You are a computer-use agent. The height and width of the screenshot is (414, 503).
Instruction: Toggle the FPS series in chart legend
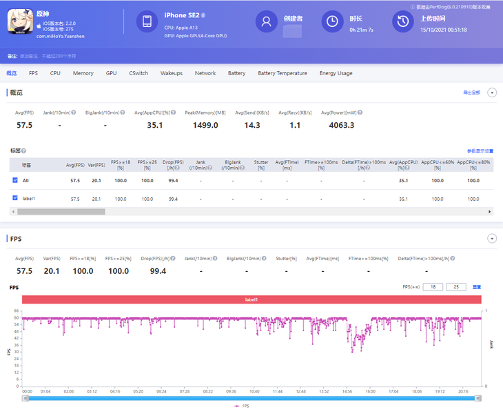coord(241,407)
